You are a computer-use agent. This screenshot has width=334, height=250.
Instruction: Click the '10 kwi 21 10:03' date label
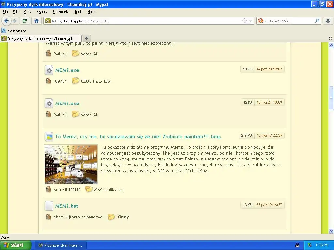point(269,102)
